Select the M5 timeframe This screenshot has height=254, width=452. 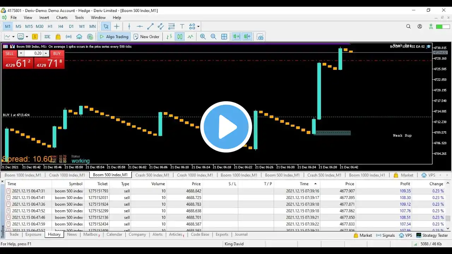pos(18,26)
